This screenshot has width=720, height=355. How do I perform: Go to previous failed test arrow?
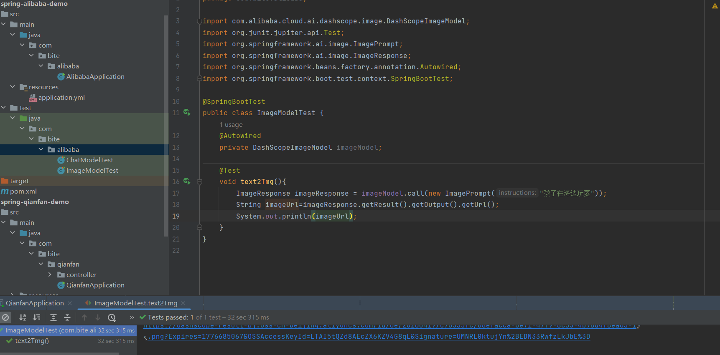[84, 317]
